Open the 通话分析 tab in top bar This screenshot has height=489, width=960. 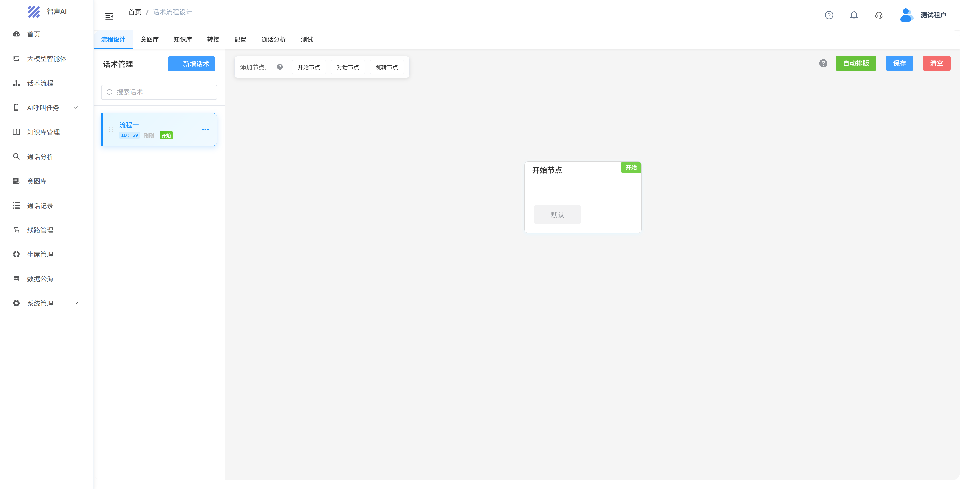273,39
